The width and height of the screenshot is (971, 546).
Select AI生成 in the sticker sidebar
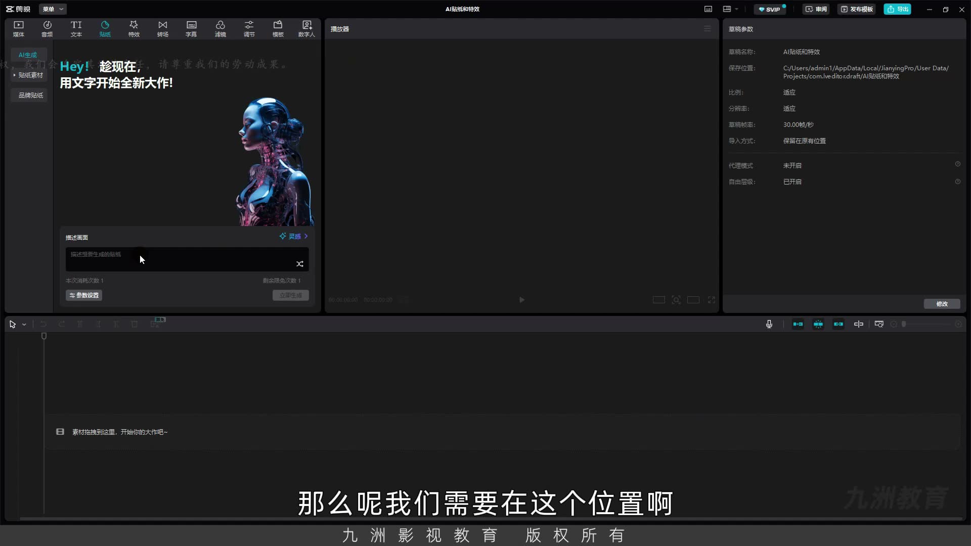[x=28, y=55]
